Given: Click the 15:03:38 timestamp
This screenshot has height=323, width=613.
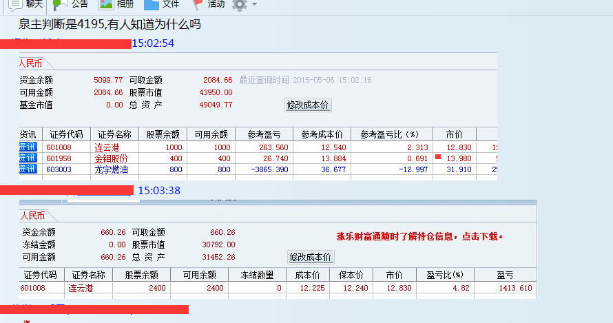Looking at the screenshot, I should (159, 191).
